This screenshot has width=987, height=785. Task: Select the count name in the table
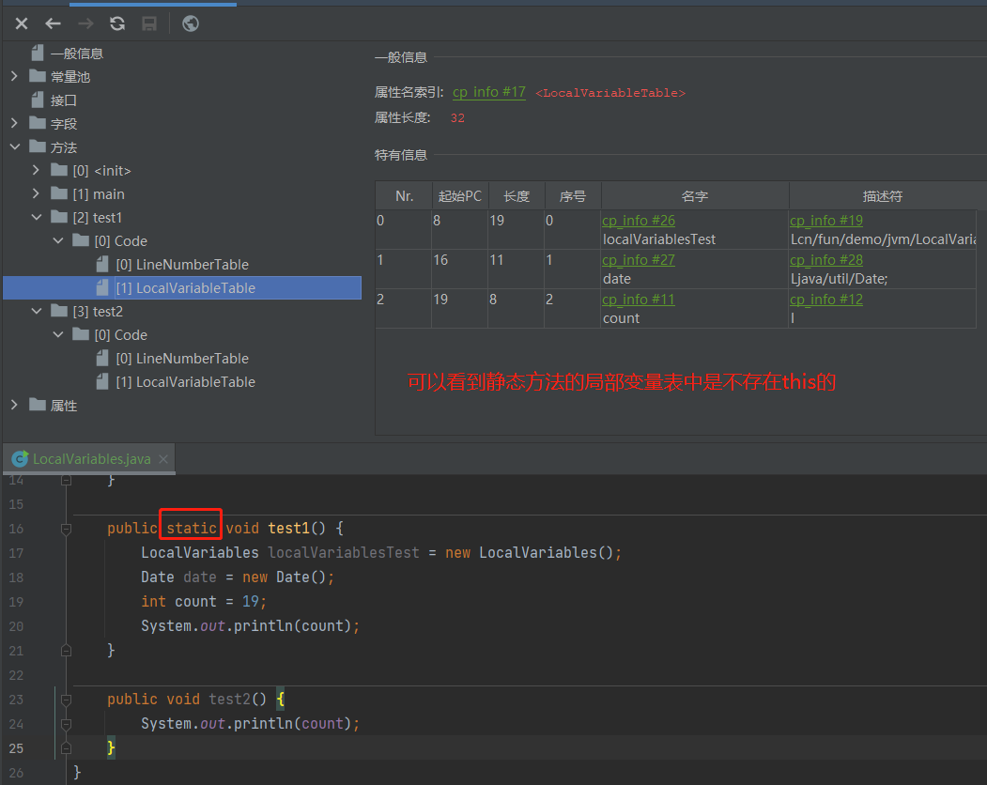[x=622, y=318]
